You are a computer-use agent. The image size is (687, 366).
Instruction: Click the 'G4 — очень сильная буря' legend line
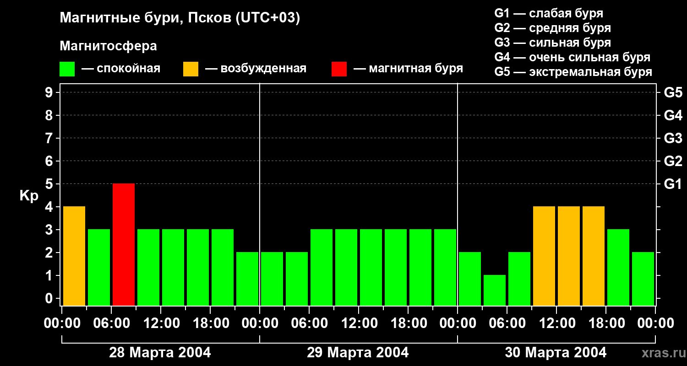point(572,57)
